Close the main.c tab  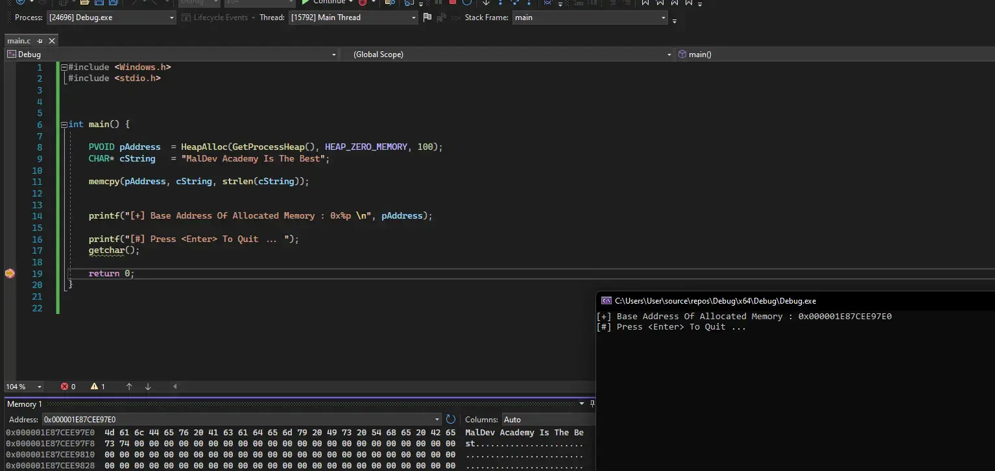(52, 41)
